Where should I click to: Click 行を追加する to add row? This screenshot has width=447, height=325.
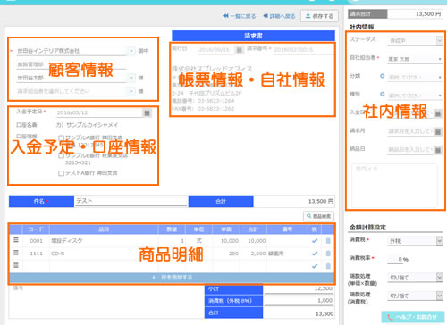point(172,278)
